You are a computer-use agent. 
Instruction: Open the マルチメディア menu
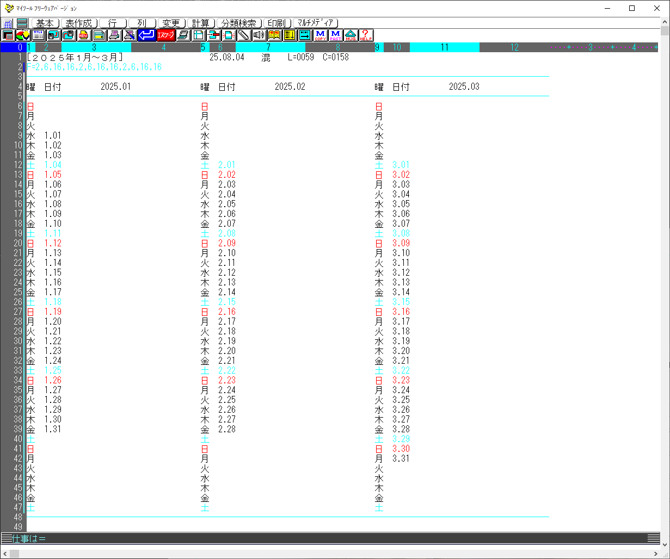pos(316,23)
